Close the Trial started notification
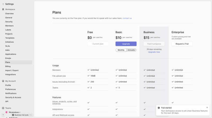The width and height of the screenshot is (212, 118). point(207,108)
